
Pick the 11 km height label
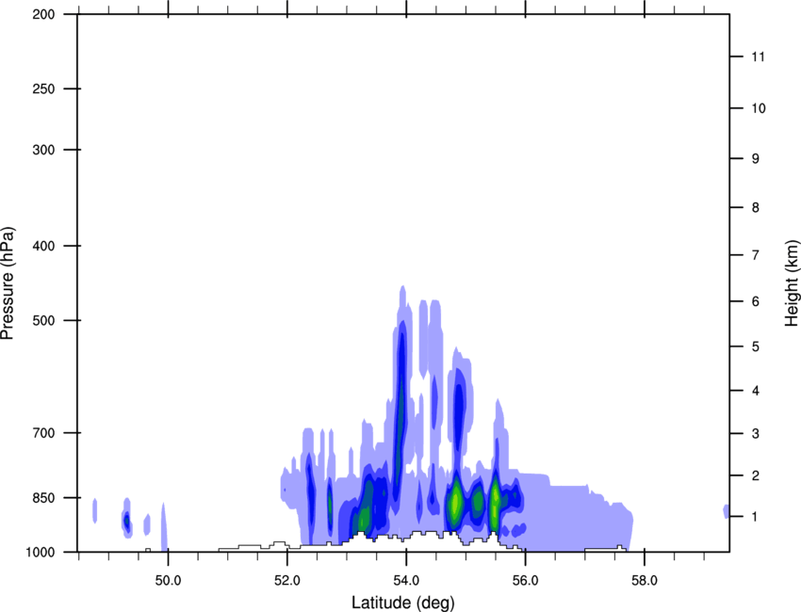(x=759, y=56)
